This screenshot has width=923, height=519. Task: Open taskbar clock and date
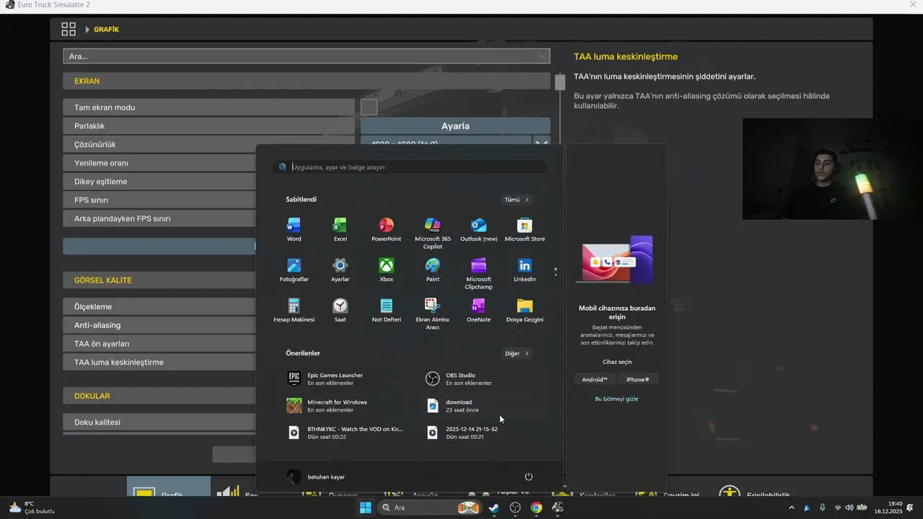point(888,507)
